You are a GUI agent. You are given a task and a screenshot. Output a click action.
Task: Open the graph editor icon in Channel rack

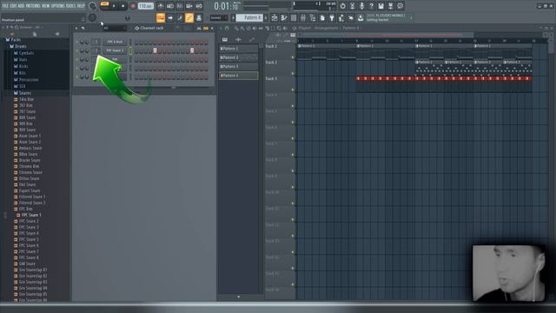click(199, 28)
